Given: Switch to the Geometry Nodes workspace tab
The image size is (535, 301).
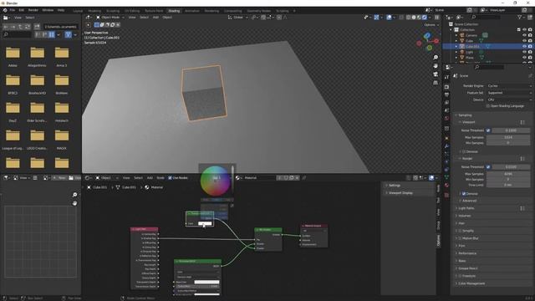Looking at the screenshot, I should [x=258, y=11].
